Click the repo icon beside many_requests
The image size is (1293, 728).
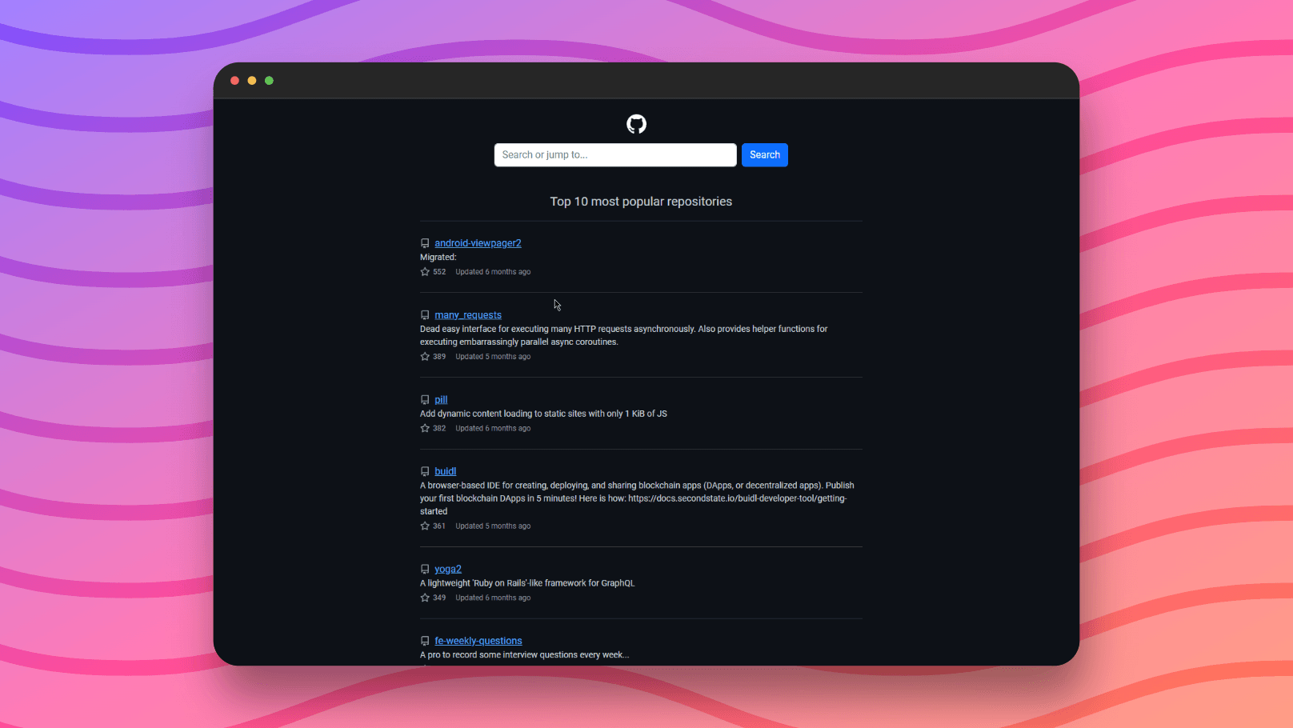pos(425,315)
